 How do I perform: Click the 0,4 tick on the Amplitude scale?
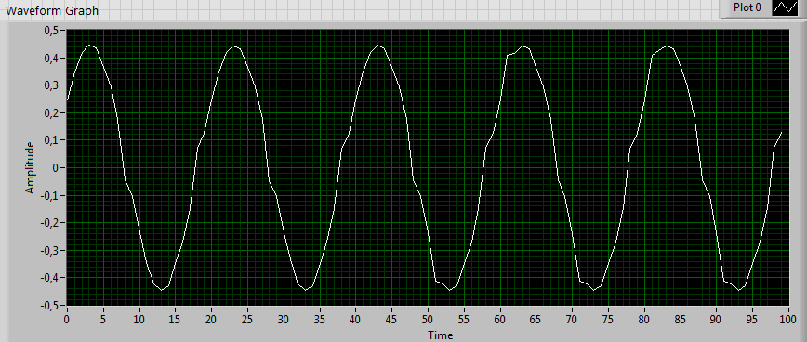[52, 59]
